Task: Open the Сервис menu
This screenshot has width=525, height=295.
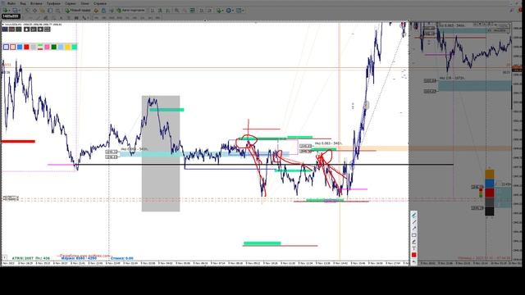Action: click(71, 3)
